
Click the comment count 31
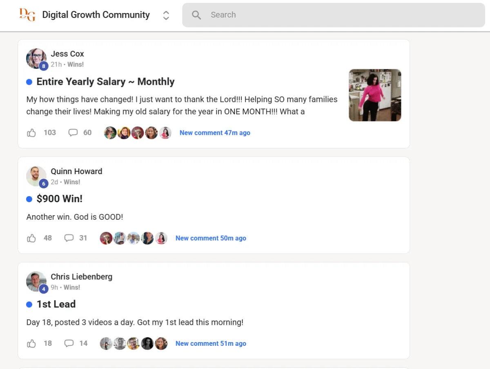tap(83, 238)
